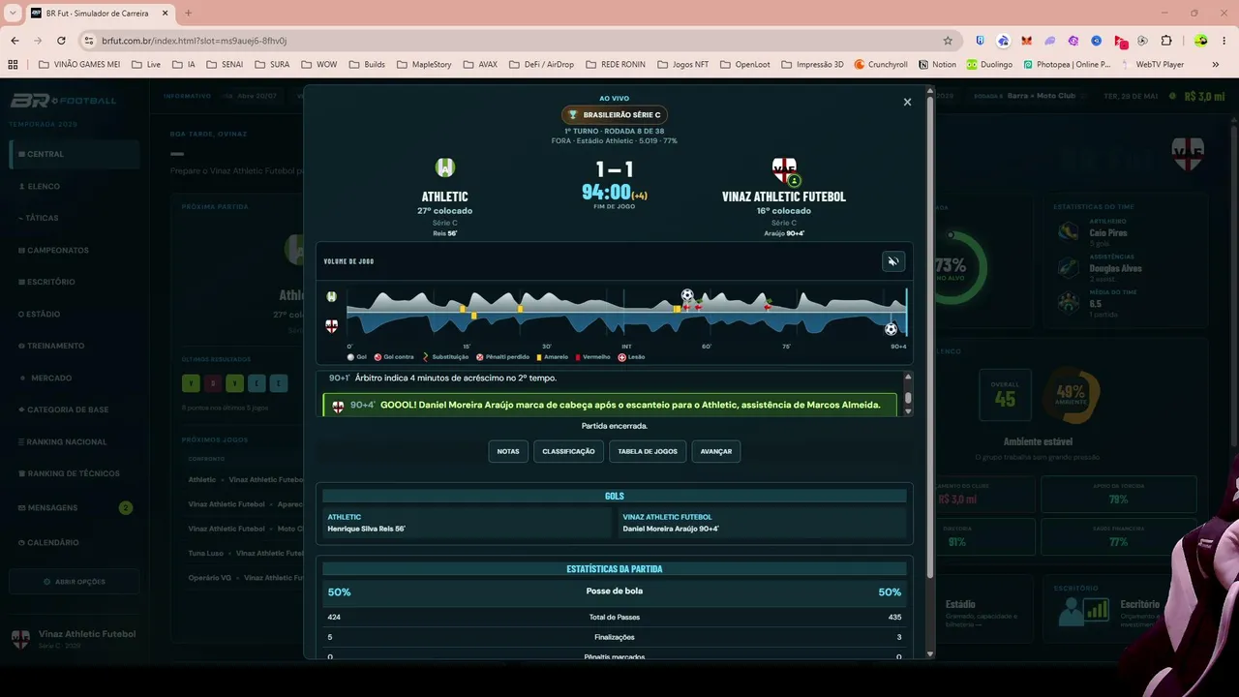This screenshot has width=1239, height=697.
Task: Open the WebTV Player bookmark
Action: pyautogui.click(x=1153, y=65)
